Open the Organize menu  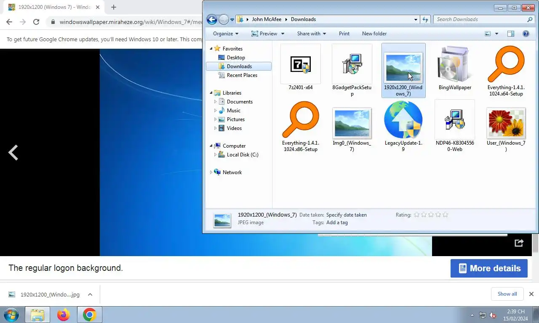226,34
